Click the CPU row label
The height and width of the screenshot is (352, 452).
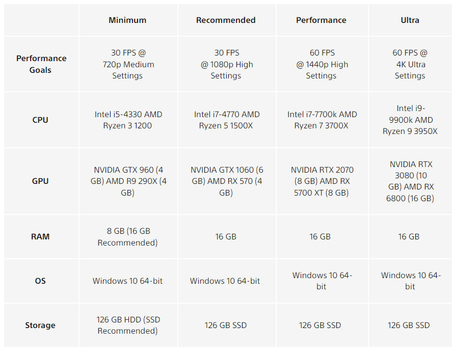[40, 120]
